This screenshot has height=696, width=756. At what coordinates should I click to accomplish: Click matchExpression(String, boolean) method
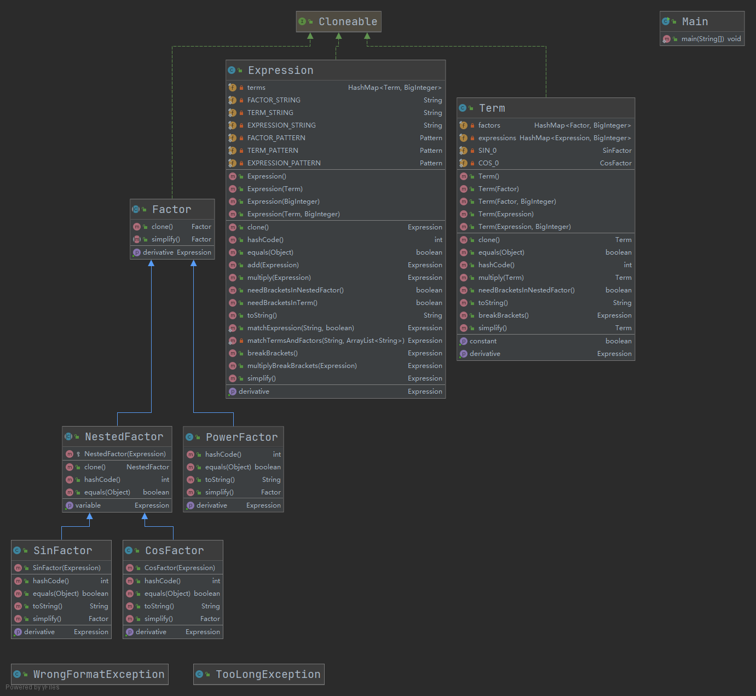pos(336,328)
